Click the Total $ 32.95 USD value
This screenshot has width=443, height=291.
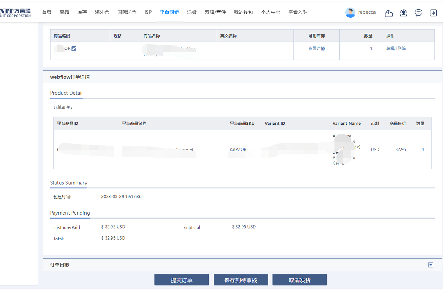coord(113,238)
